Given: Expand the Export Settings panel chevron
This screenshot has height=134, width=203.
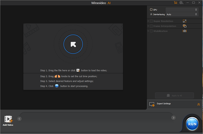Looking at the screenshot, I should click(199, 104).
